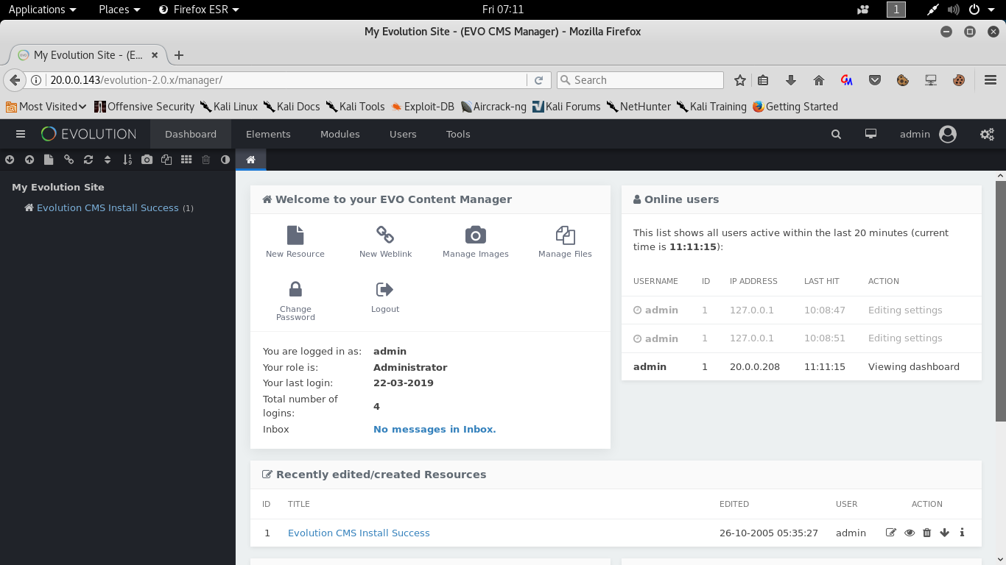Image resolution: width=1006 pixels, height=565 pixels.
Task: Select Evolution CMS Install Success in the tree
Action: coord(108,208)
